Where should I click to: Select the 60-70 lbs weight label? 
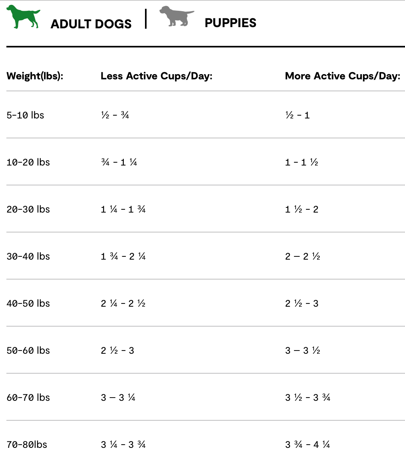[28, 398]
